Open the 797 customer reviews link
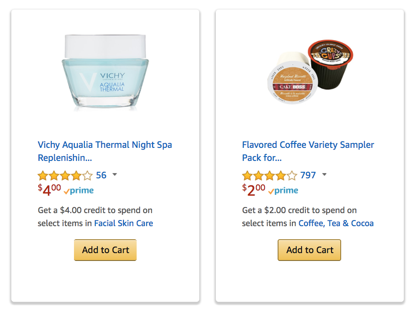416x314 pixels. pos(308,175)
